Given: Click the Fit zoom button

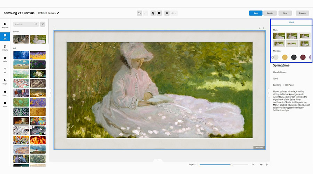Looking at the screenshot, I should coord(253,165).
